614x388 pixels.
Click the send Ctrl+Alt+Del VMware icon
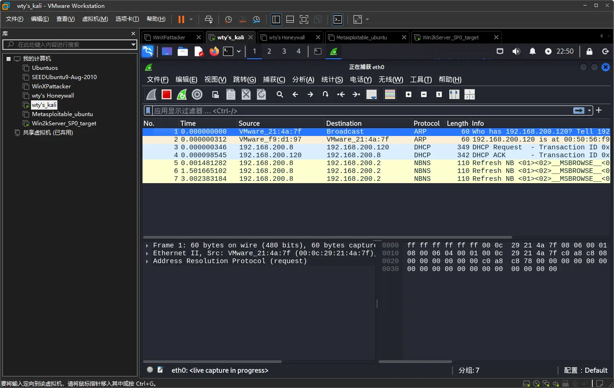coord(209,19)
